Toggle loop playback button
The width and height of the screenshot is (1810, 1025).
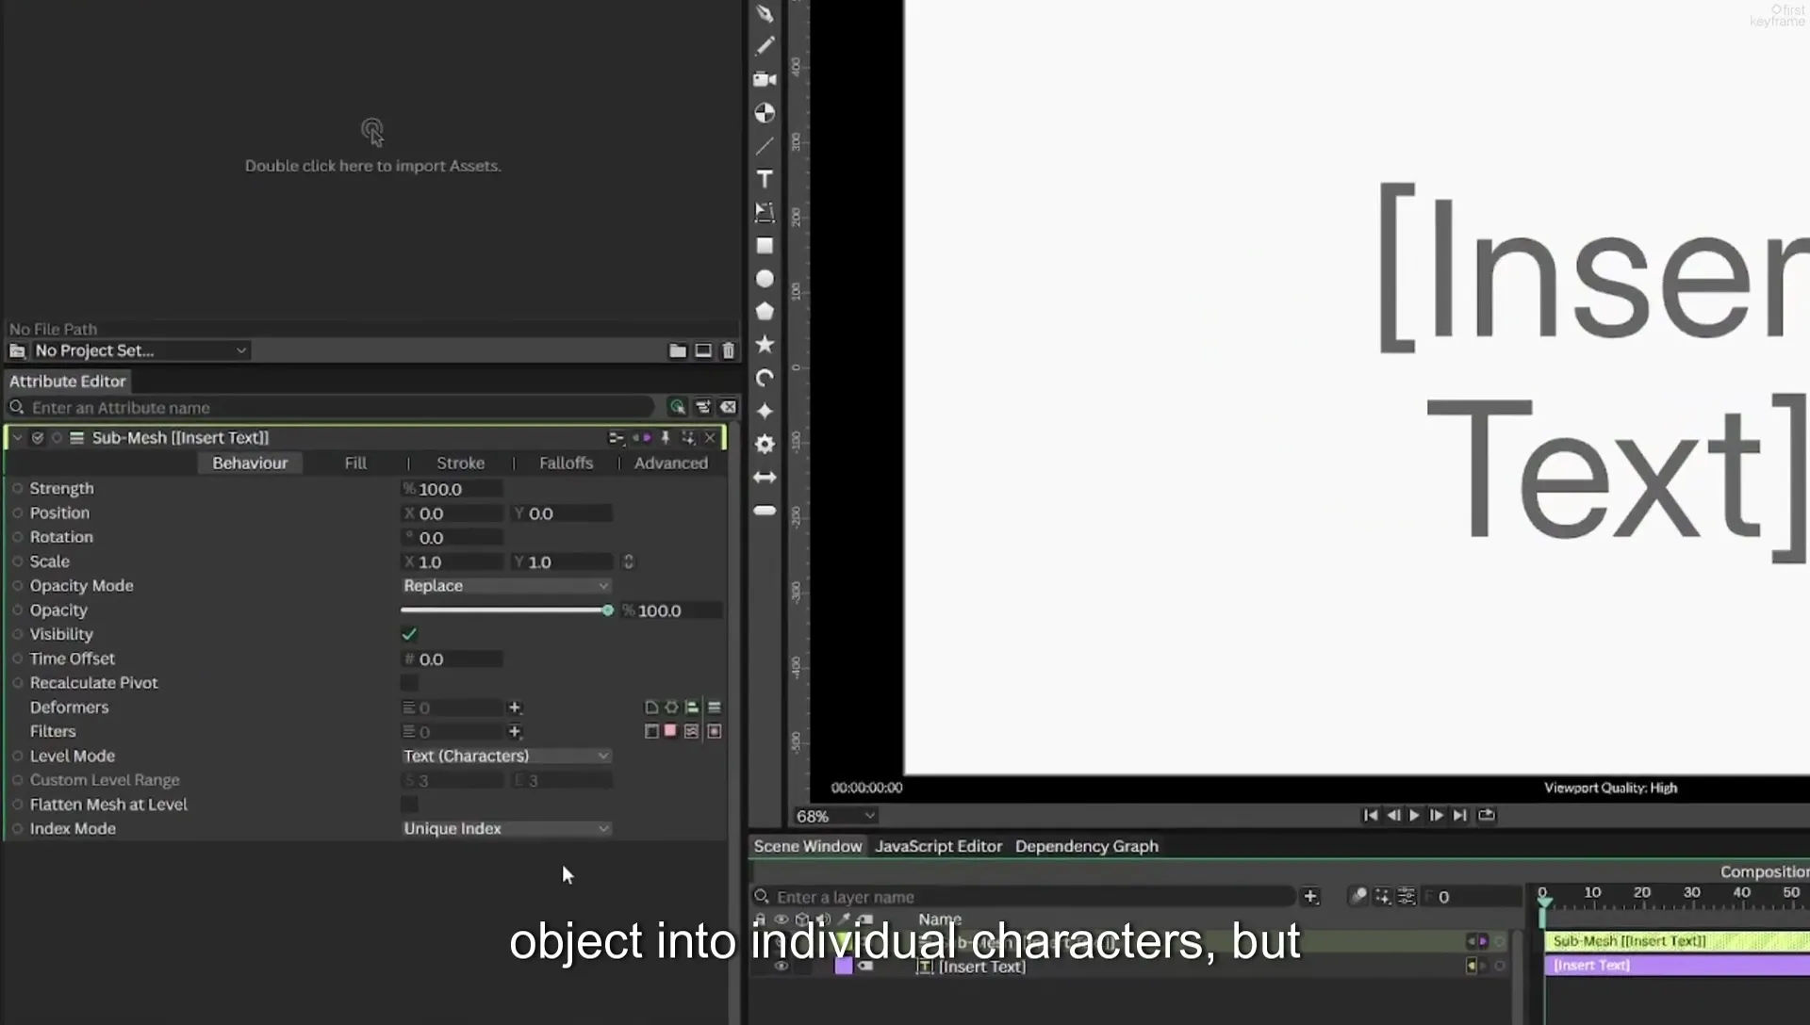(x=1487, y=815)
